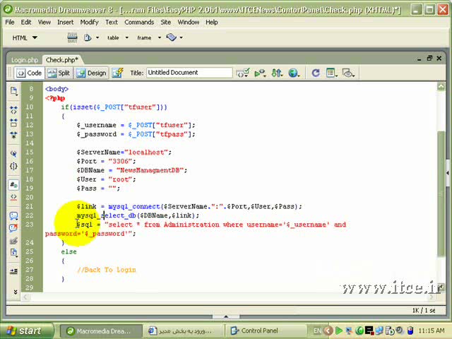Select Macromedia Dreamweaver taskbar button
The image size is (452, 339).
pos(101,331)
